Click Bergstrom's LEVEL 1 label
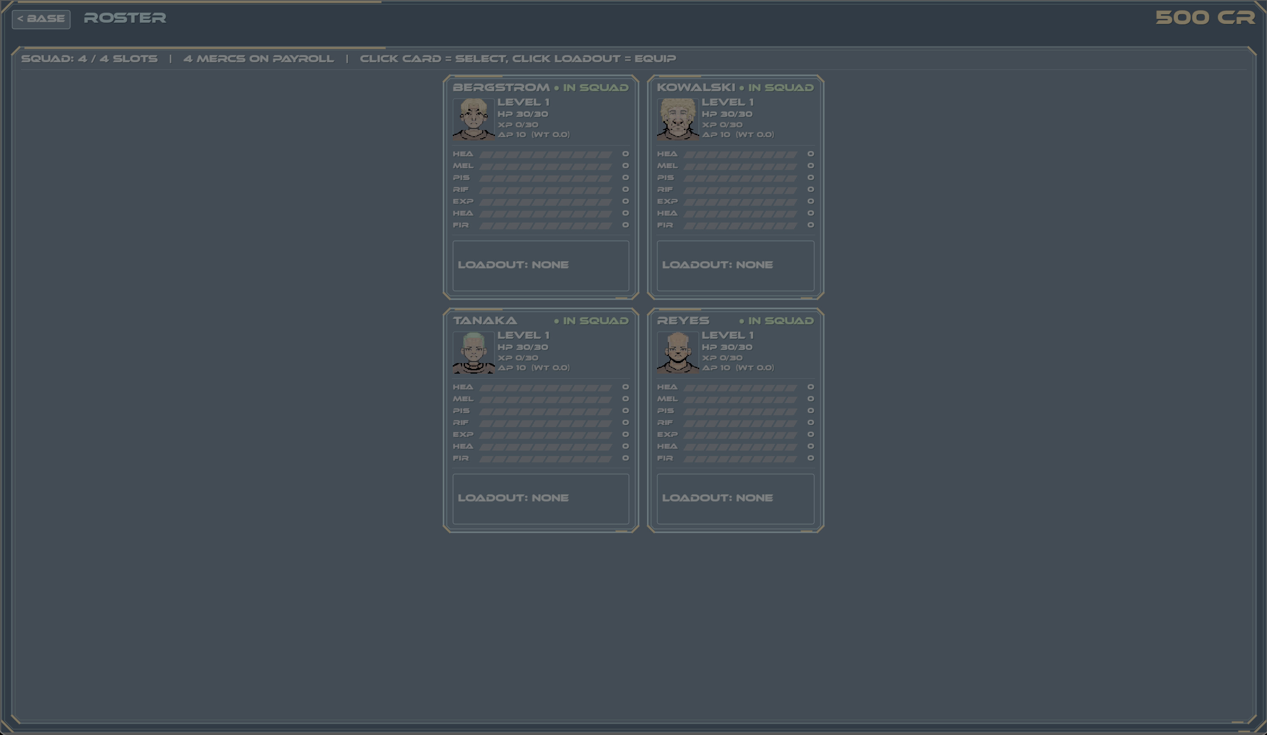 (x=524, y=102)
